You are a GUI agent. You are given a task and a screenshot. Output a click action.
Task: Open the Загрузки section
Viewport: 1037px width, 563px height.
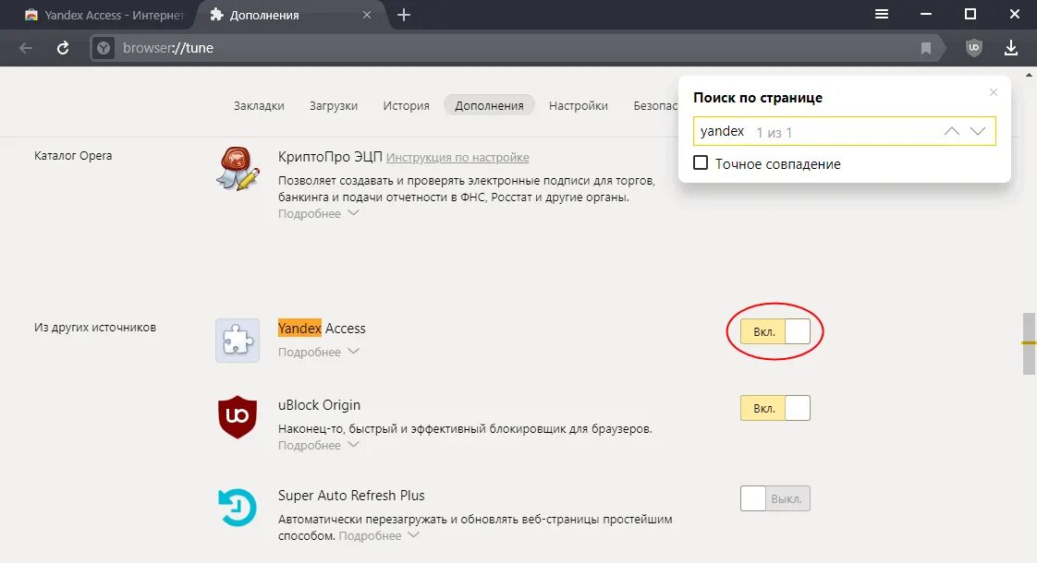point(334,106)
